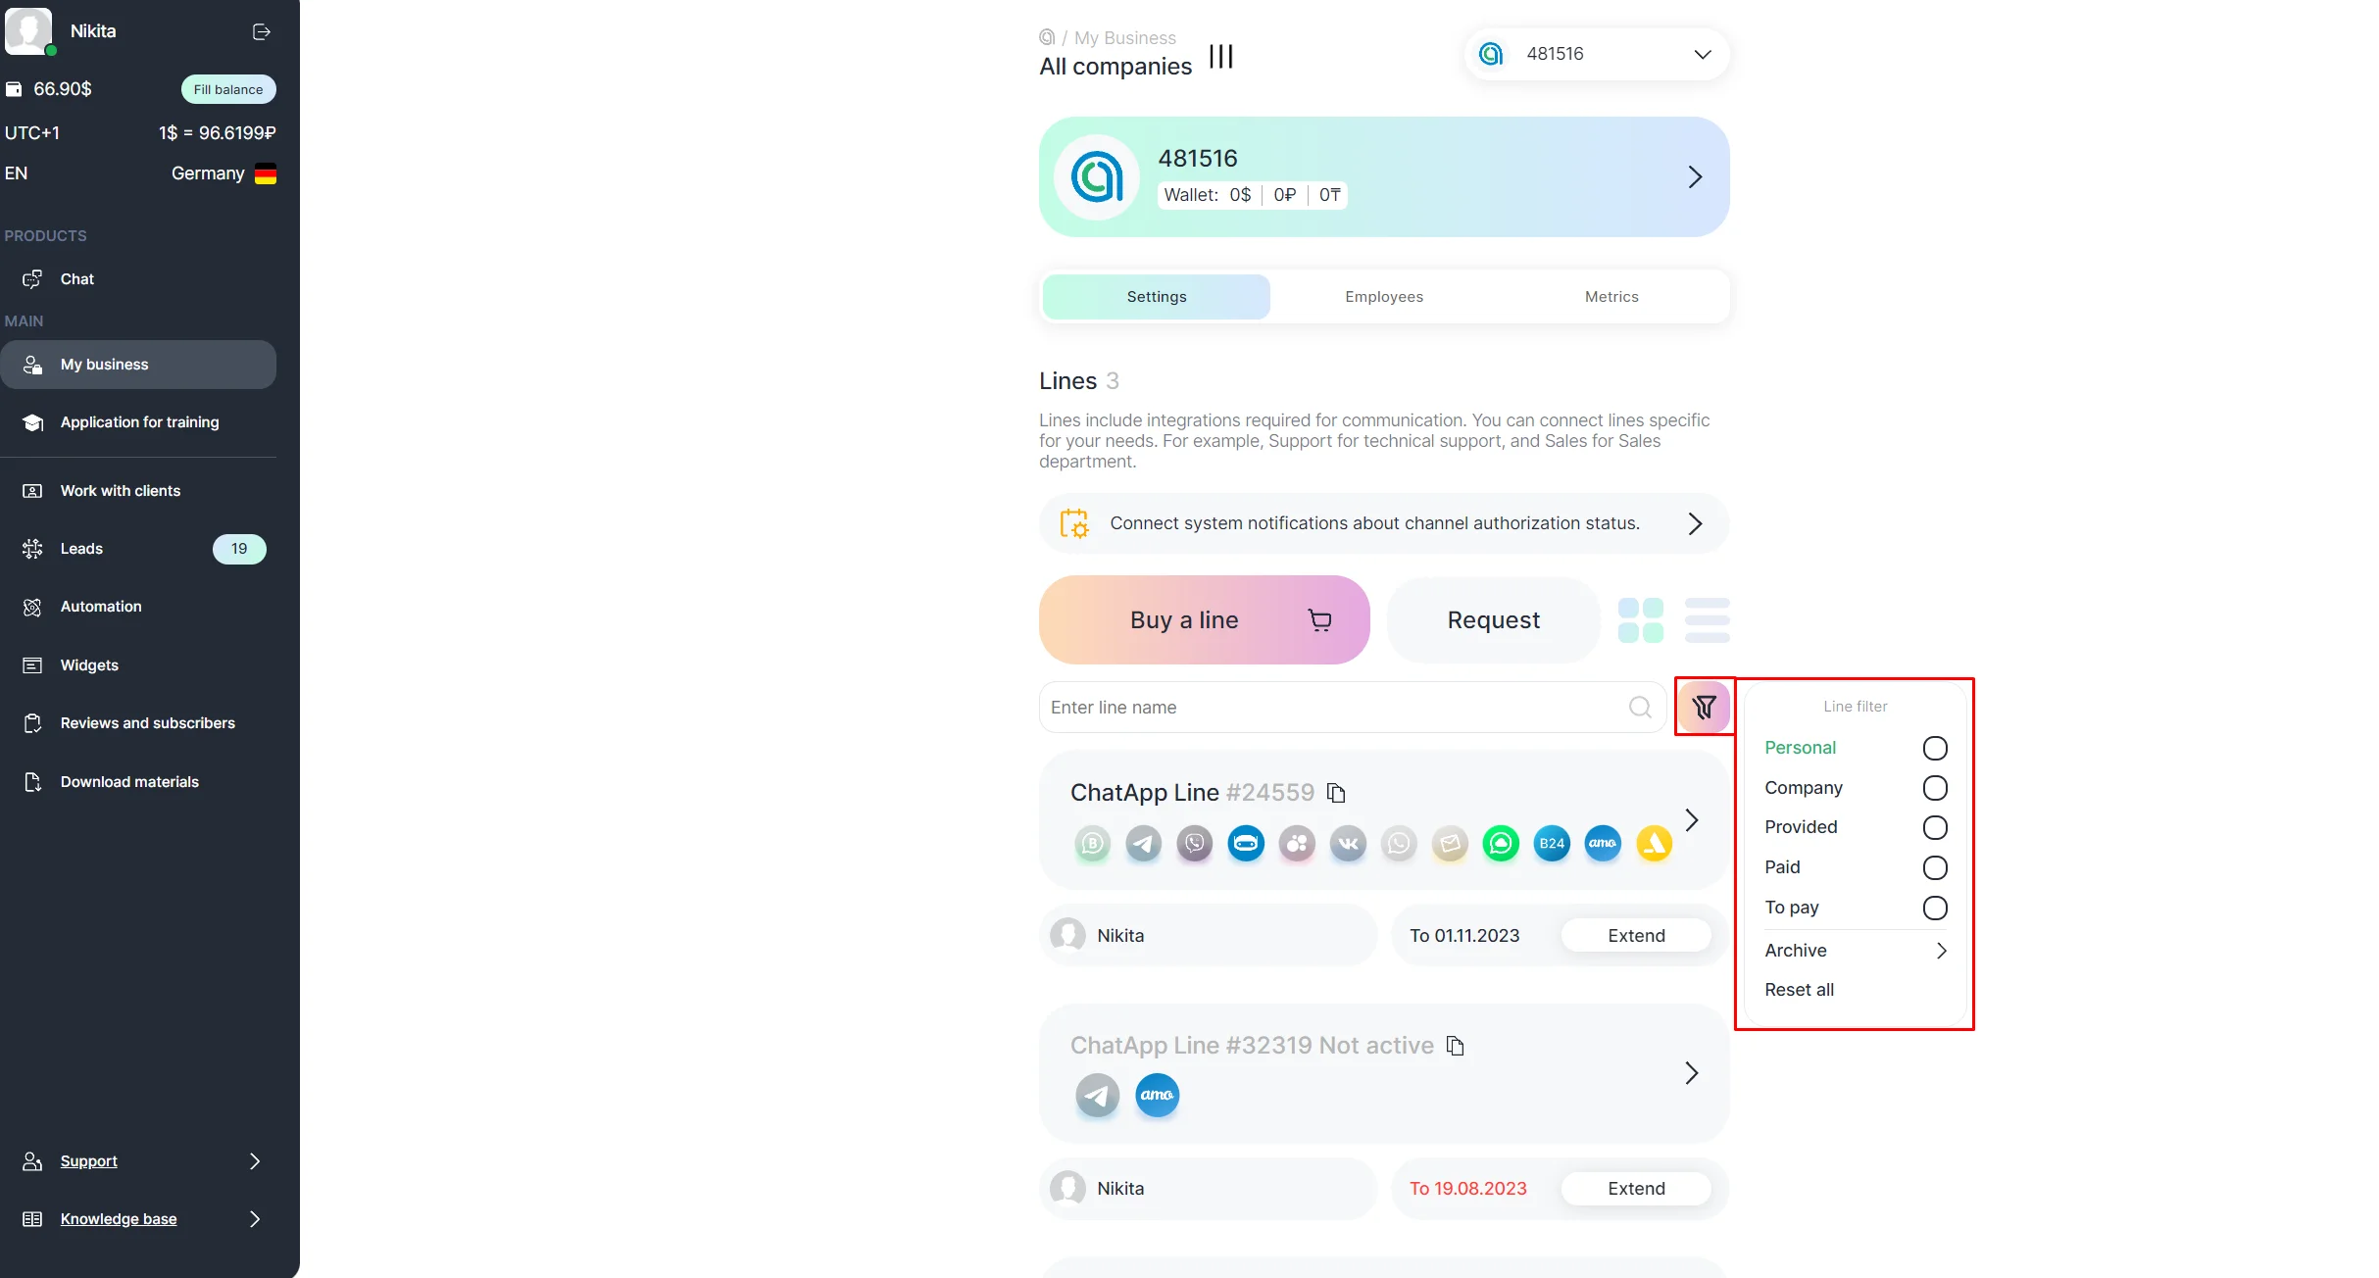Switch to list view layout icon
This screenshot has width=2379, height=1278.
(1707, 620)
